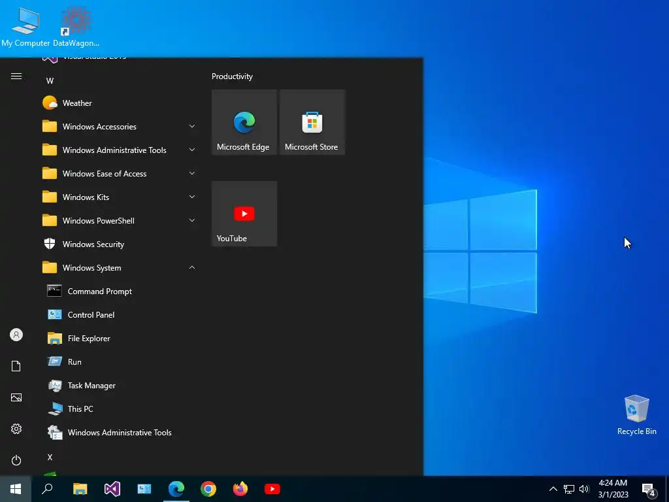669x502 pixels.
Task: Expand Windows PowerShell folder chevron
Action: coord(192,220)
